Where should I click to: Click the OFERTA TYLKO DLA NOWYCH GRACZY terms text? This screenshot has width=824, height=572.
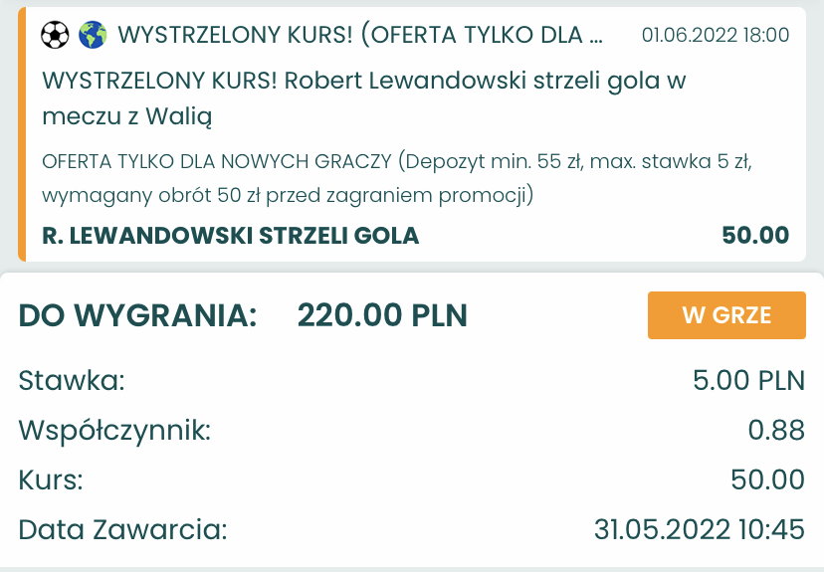[x=397, y=178]
